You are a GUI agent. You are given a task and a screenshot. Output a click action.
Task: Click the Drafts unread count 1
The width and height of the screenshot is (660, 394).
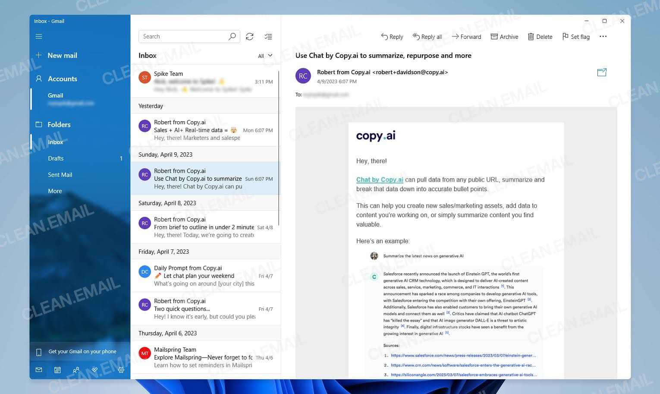point(121,158)
